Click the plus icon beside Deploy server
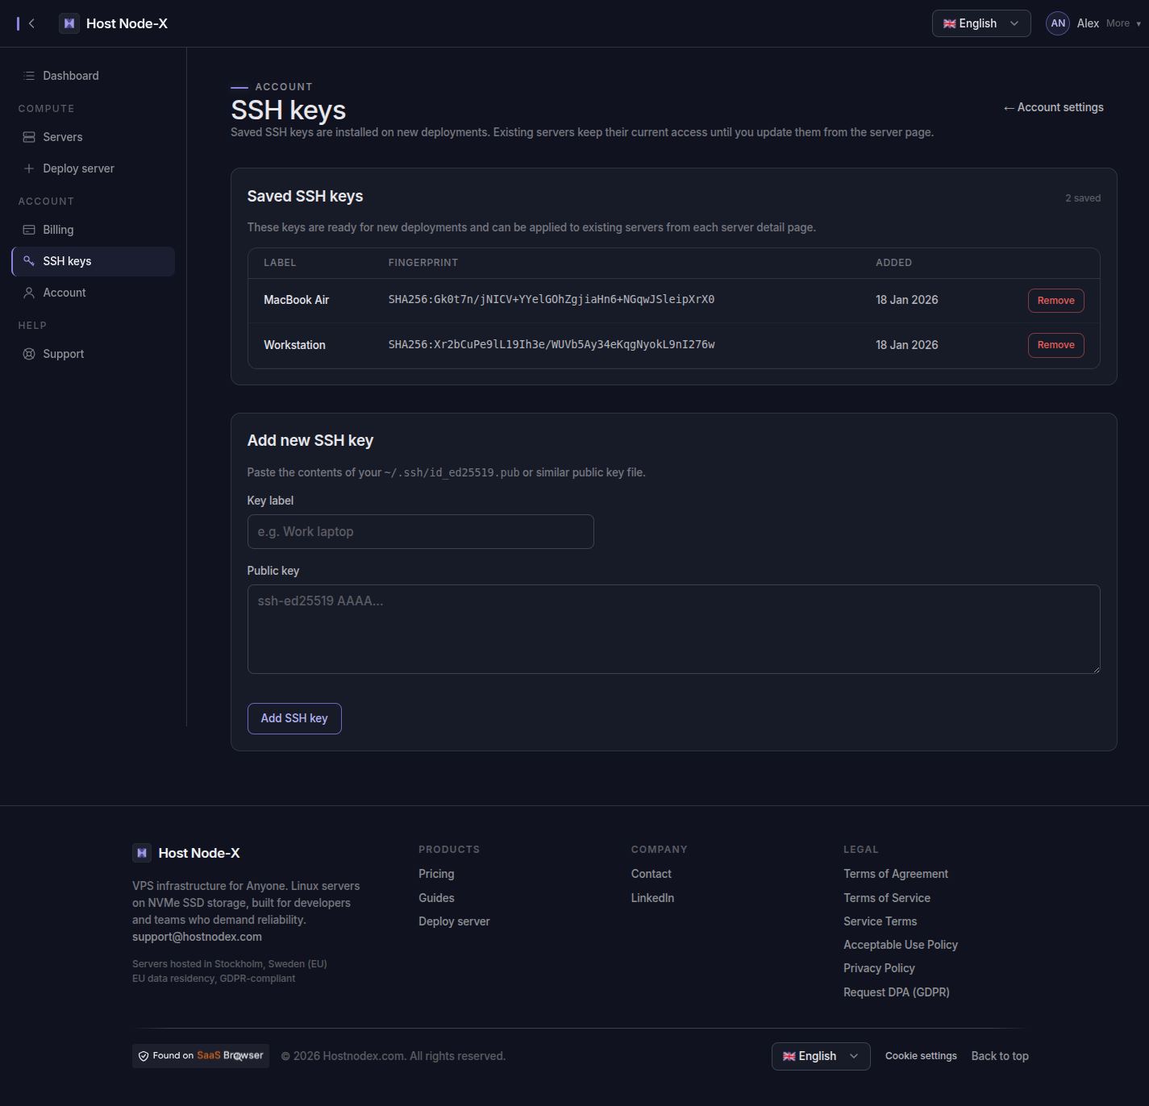Screen dimensions: 1149x1106 tap(29, 168)
